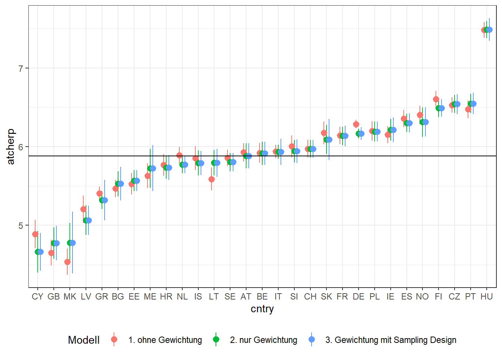Click the blue legend marker for Sampling Design
The height and width of the screenshot is (359, 502).
click(312, 340)
